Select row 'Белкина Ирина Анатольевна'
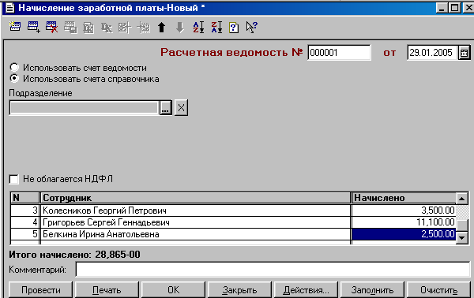Image resolution: width=474 pixels, height=298 pixels. point(195,234)
